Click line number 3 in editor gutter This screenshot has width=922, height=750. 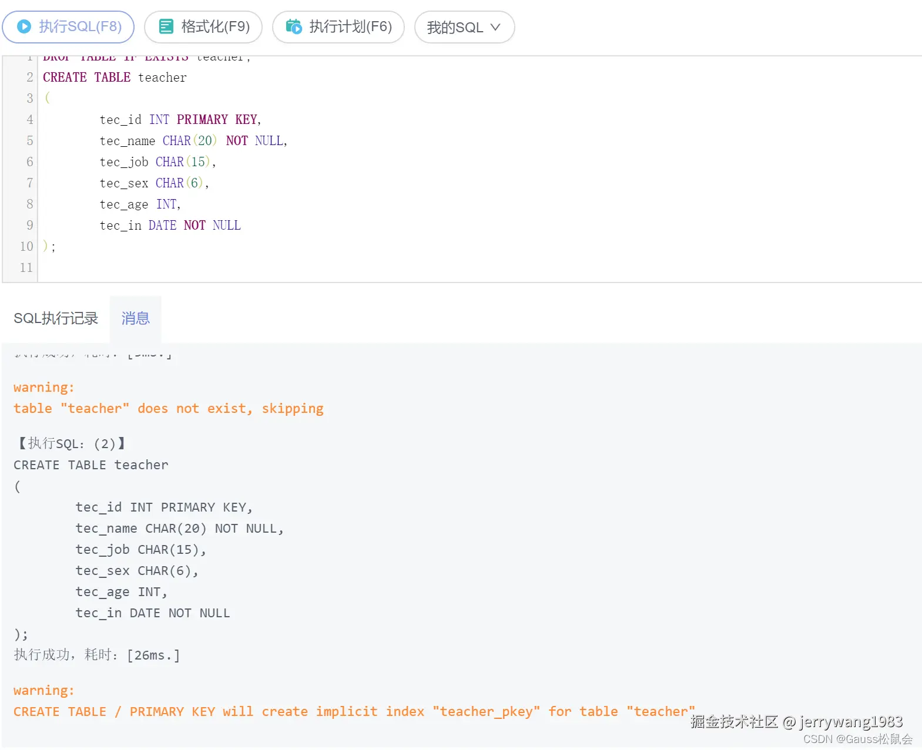[x=30, y=99]
